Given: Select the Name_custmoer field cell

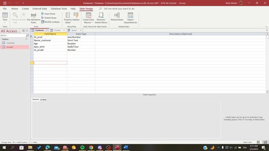Looking at the screenshot, I should coord(50,40).
